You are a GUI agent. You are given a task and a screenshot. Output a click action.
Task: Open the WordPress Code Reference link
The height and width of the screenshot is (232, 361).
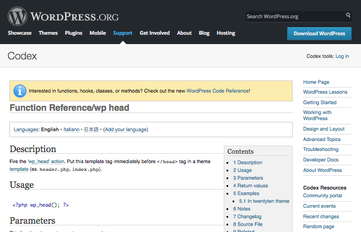pos(218,90)
